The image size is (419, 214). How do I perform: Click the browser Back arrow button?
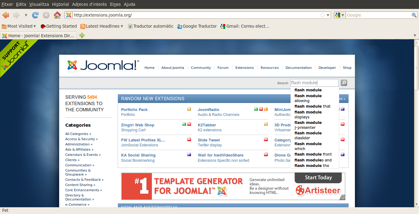[6, 15]
